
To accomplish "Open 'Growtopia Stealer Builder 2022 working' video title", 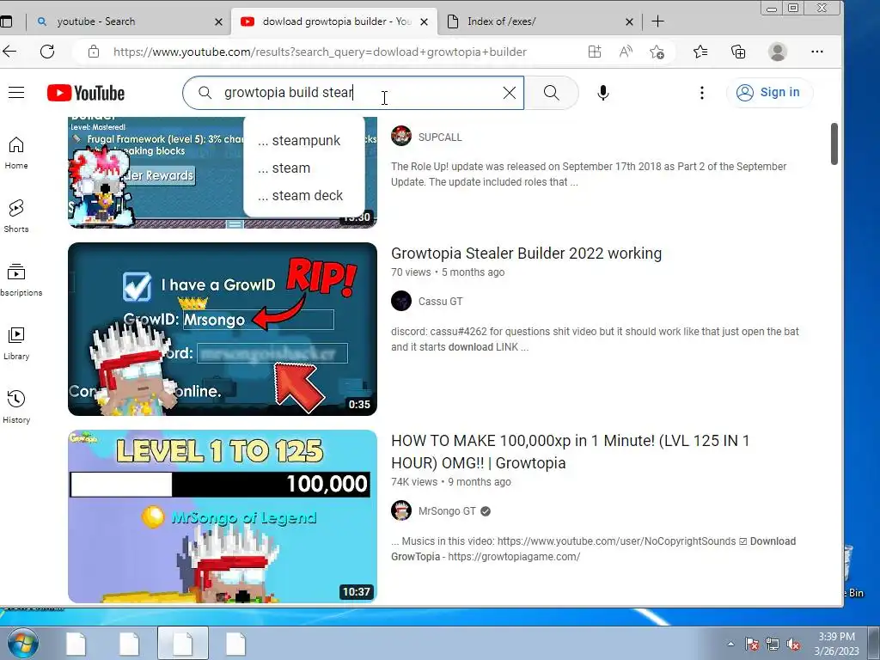I will point(526,254).
